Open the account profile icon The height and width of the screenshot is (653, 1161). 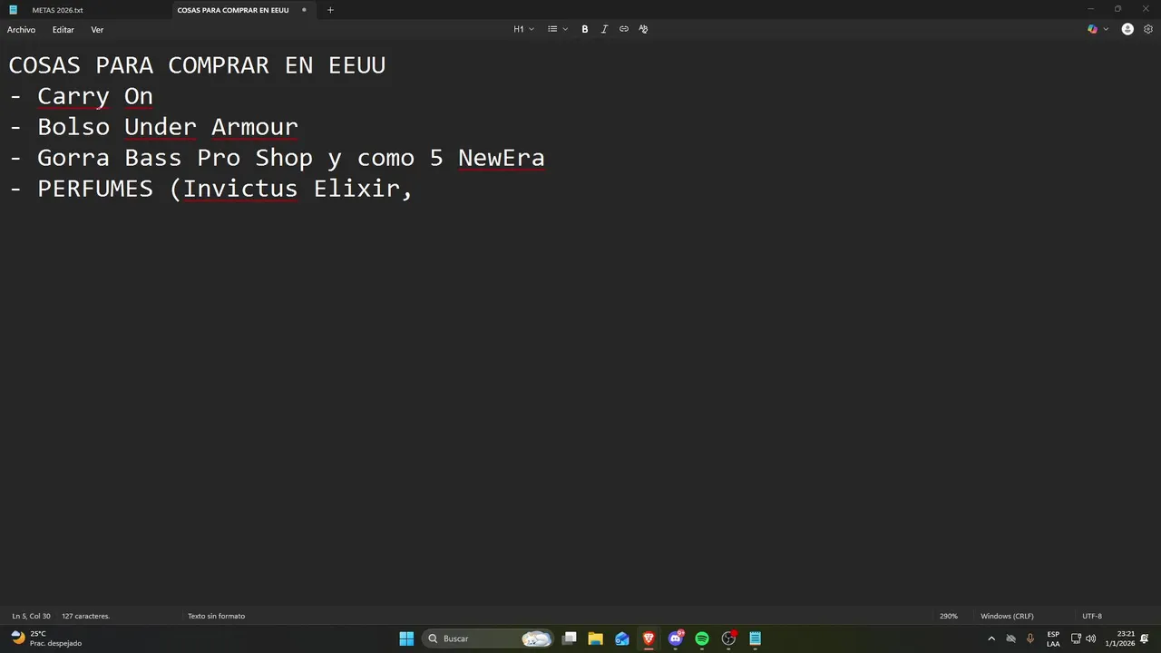[1127, 29]
